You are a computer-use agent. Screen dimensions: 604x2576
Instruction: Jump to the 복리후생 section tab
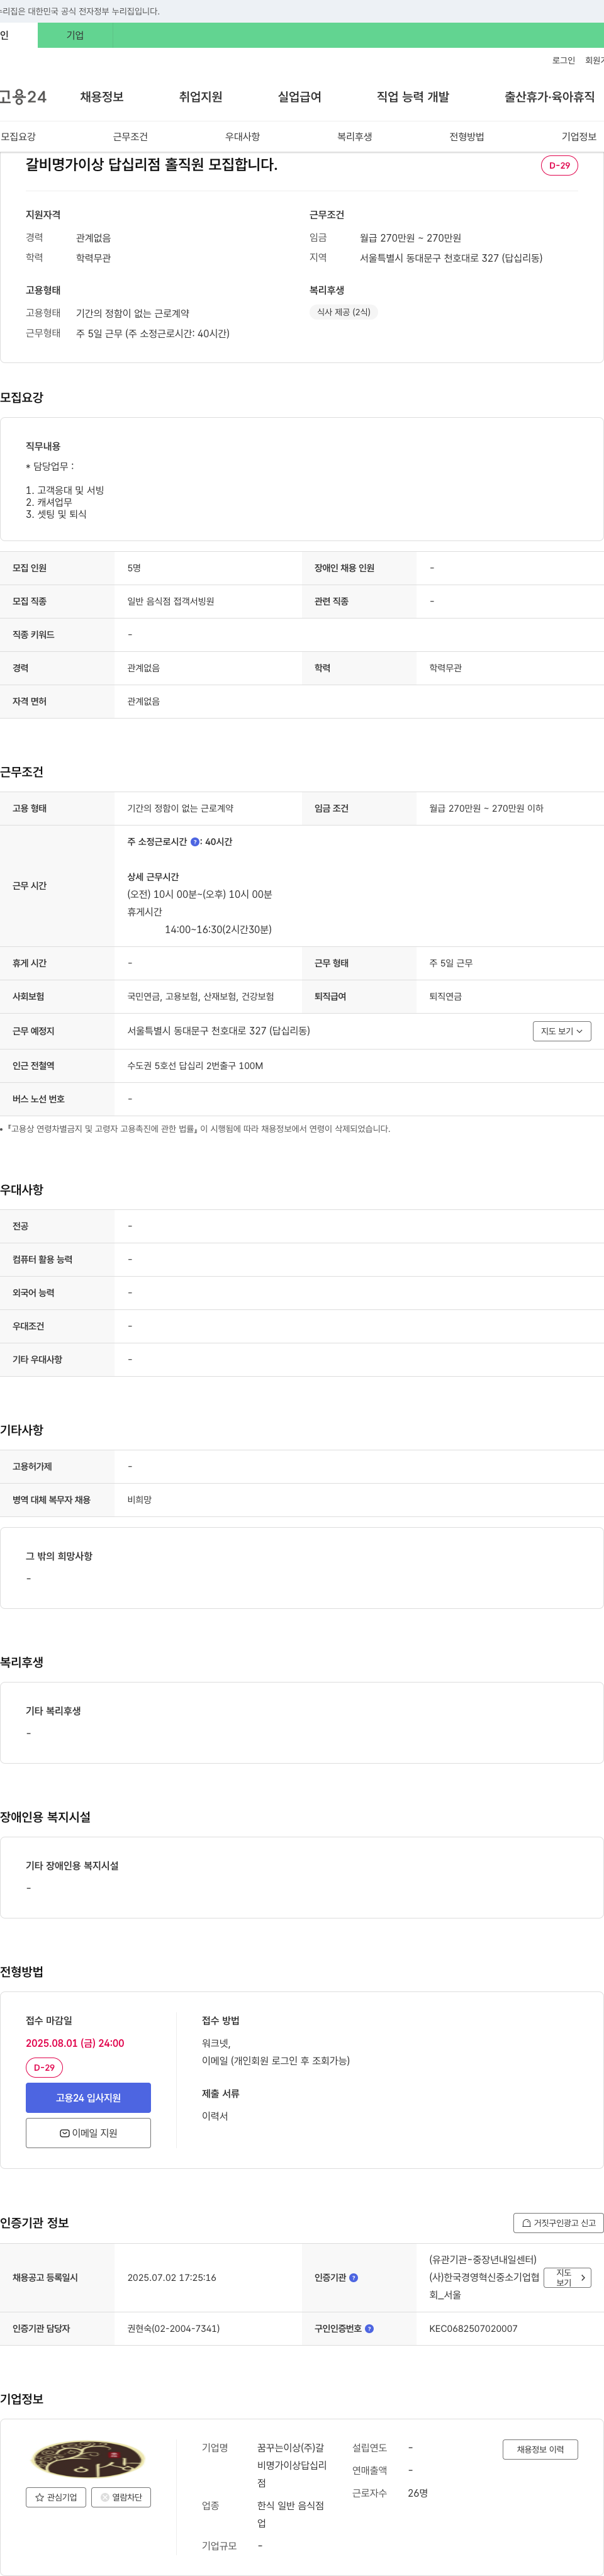pos(354,137)
